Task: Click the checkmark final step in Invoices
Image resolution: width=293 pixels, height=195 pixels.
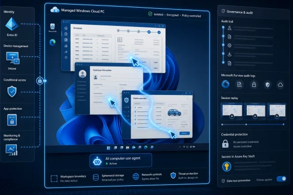Action: 159,32
